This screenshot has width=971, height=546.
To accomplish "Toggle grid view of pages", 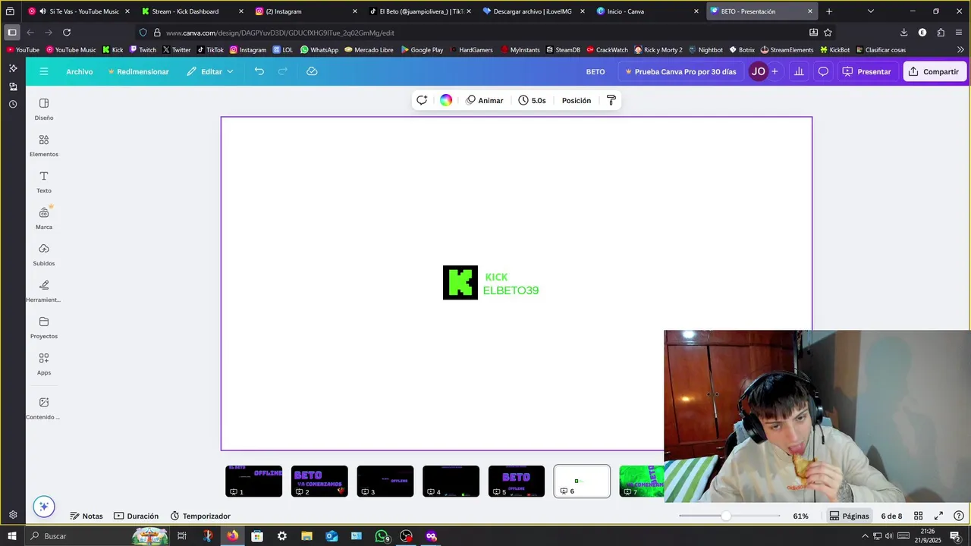I will pos(918,516).
